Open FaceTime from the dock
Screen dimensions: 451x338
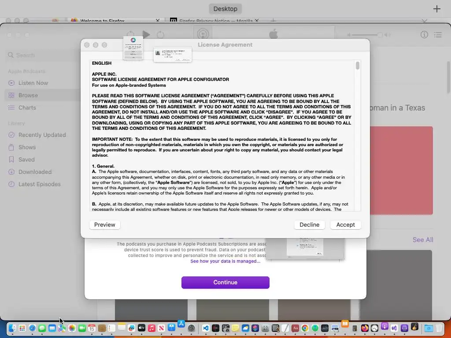click(x=82, y=328)
